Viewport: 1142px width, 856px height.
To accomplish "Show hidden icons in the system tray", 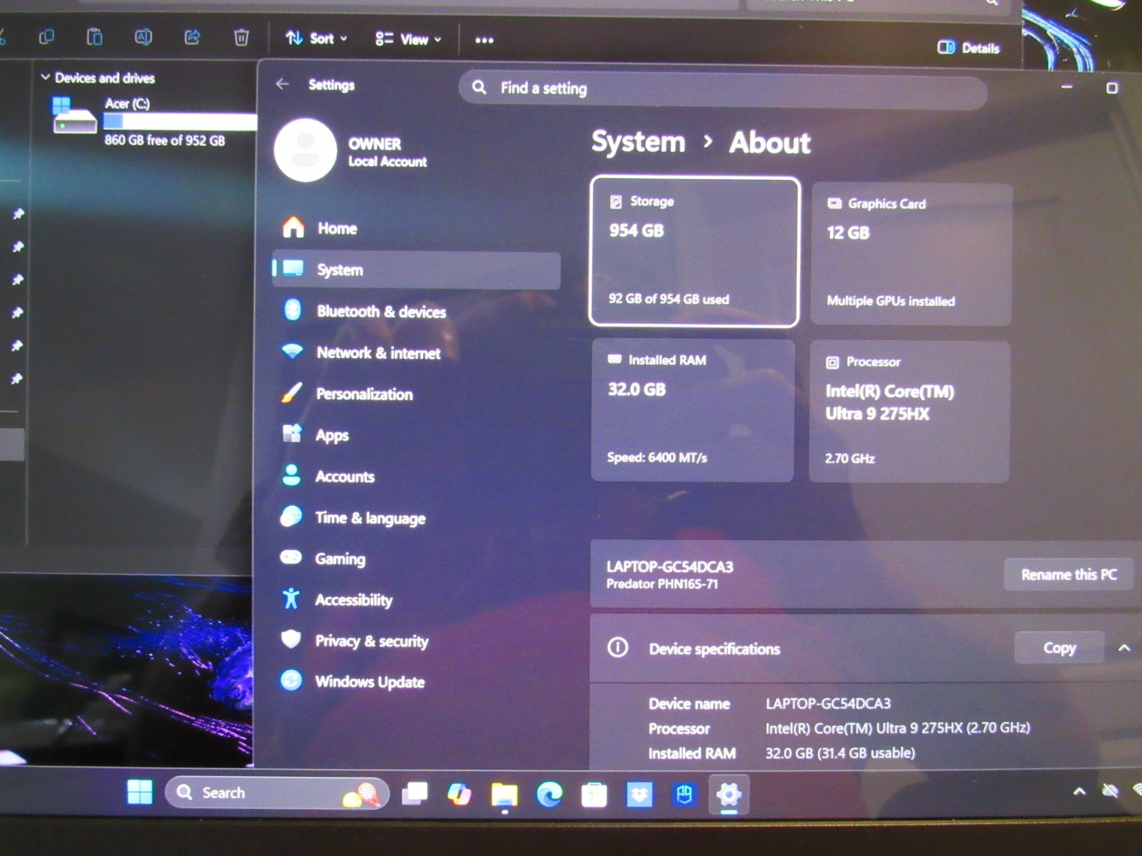I will (x=1079, y=791).
